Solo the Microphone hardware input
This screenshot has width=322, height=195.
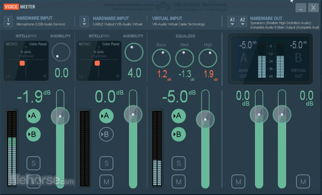point(33,163)
